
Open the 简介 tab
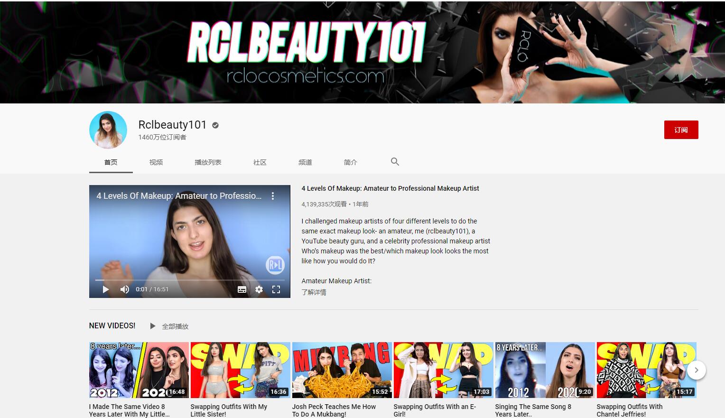click(350, 162)
